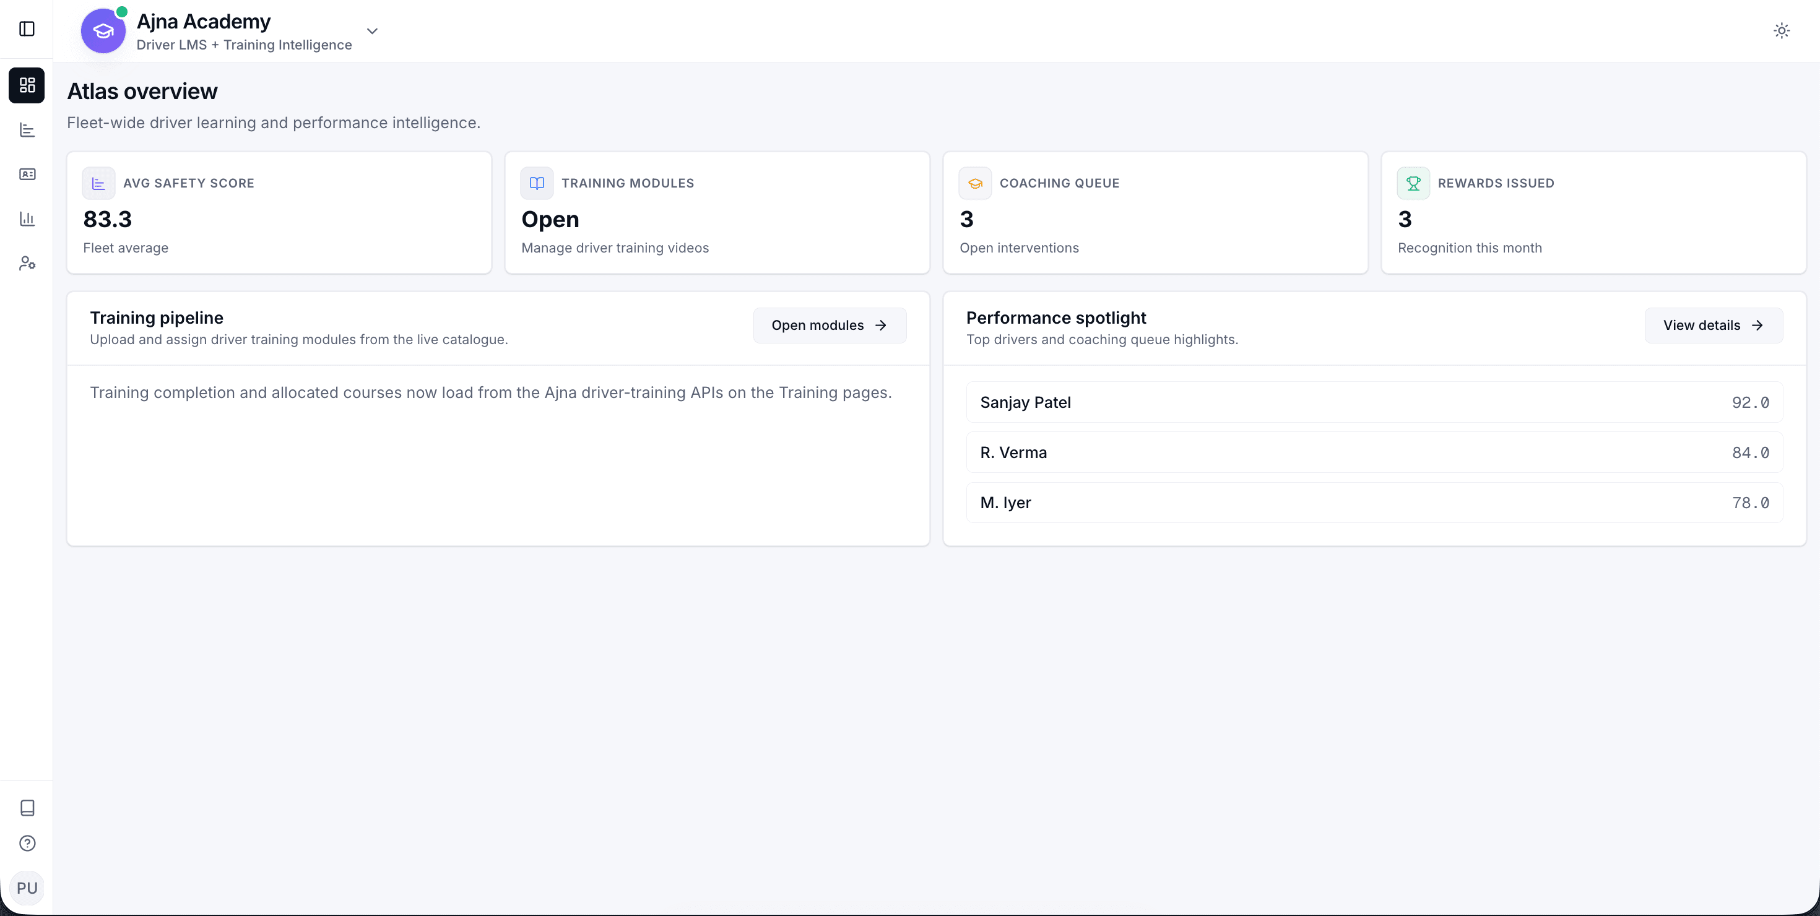This screenshot has height=916, width=1820.
Task: Click the Rewards Issued trophy icon
Action: coord(1413,184)
